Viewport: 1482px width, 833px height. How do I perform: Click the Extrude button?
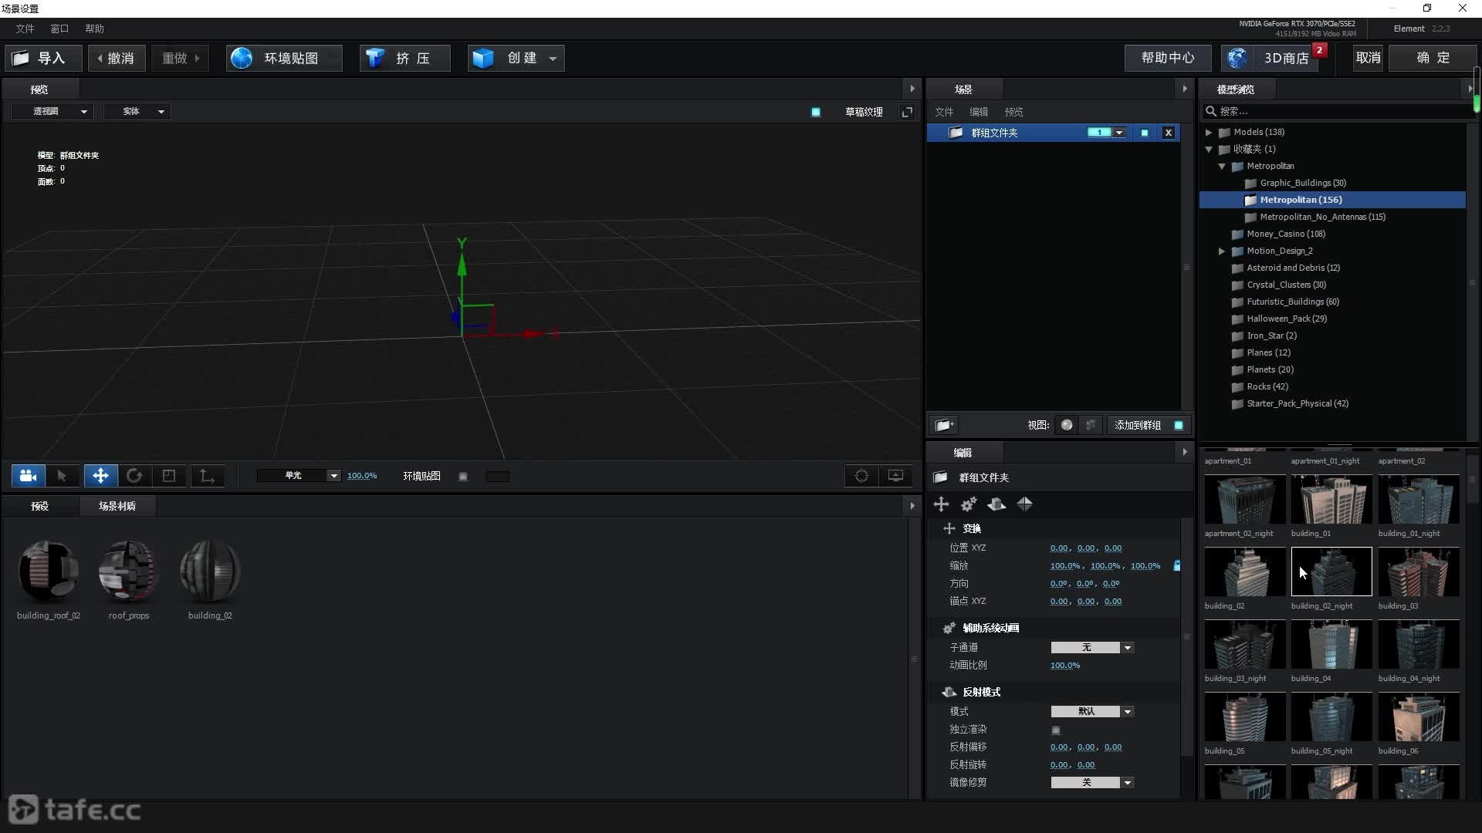pos(405,58)
